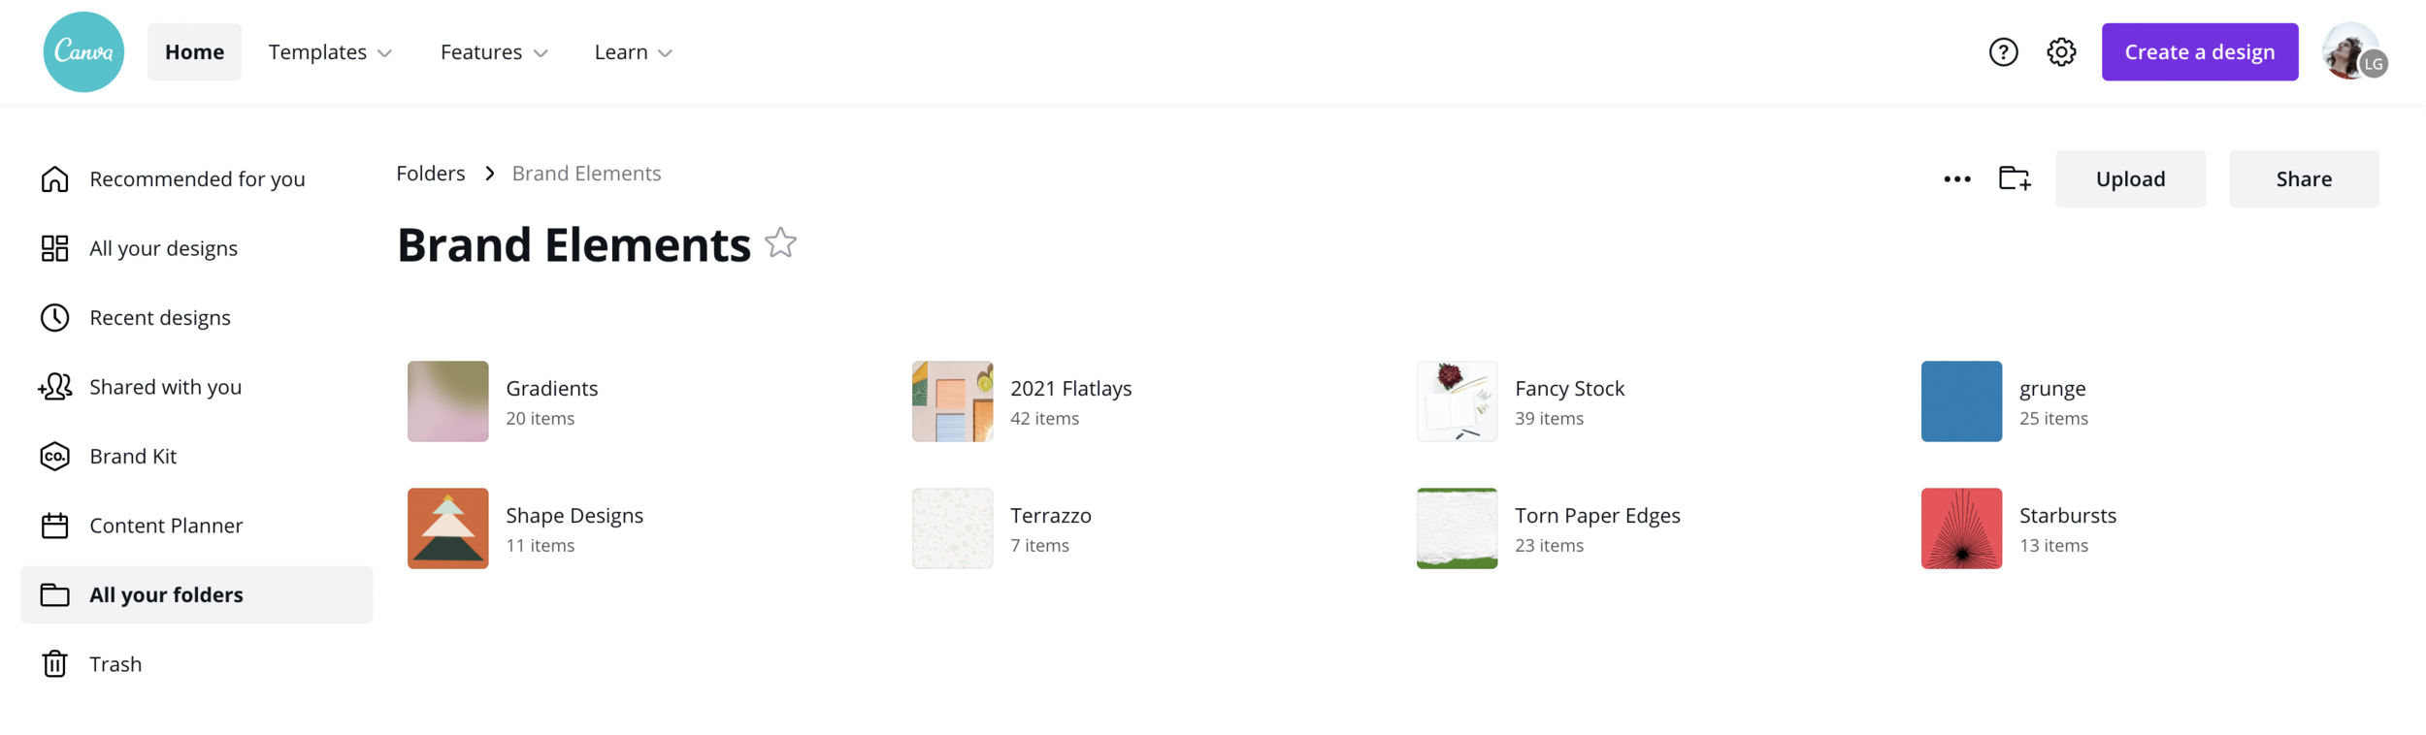
Task: Click the Brand Kit sidebar icon
Action: [x=55, y=457]
